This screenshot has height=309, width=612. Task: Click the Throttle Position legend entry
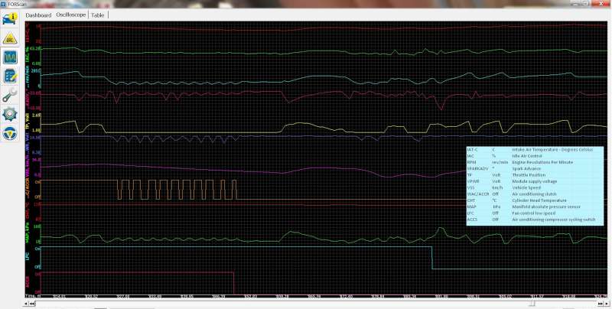pos(534,174)
